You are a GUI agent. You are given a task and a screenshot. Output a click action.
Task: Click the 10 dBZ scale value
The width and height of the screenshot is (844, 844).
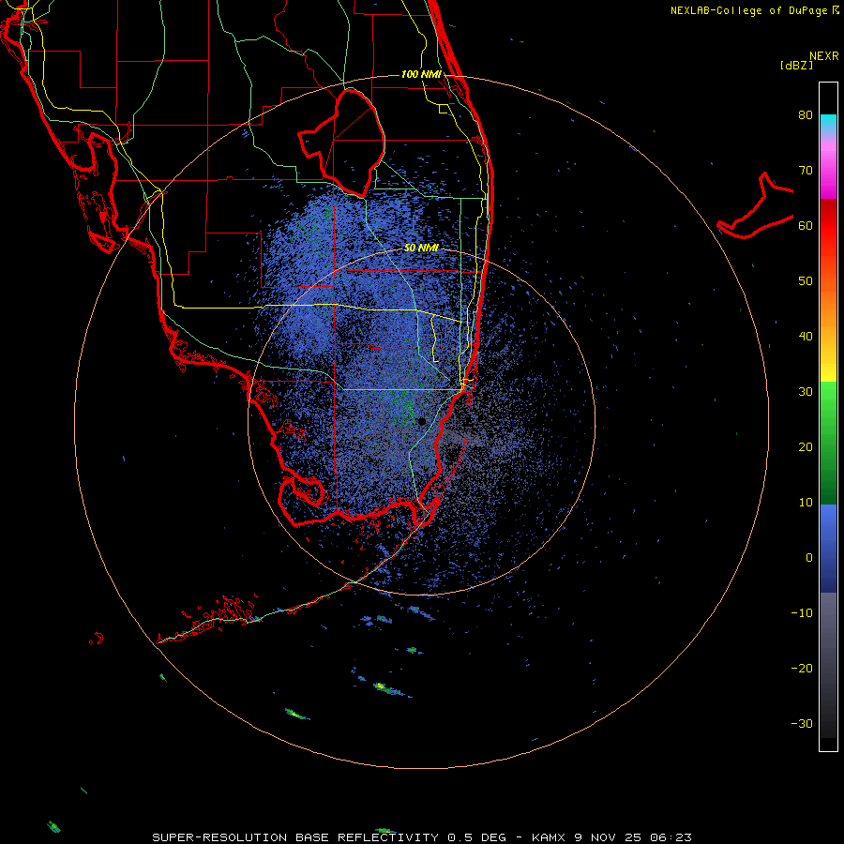click(x=806, y=503)
